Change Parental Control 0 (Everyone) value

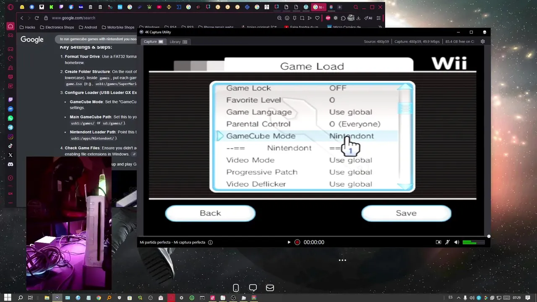point(355,124)
